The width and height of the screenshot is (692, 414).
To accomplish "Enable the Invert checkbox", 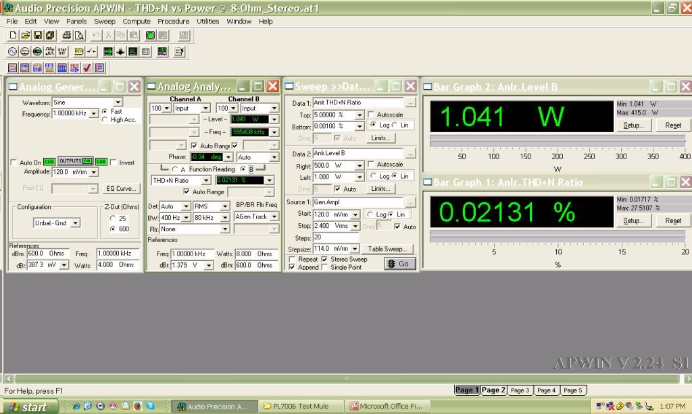I will pos(114,162).
